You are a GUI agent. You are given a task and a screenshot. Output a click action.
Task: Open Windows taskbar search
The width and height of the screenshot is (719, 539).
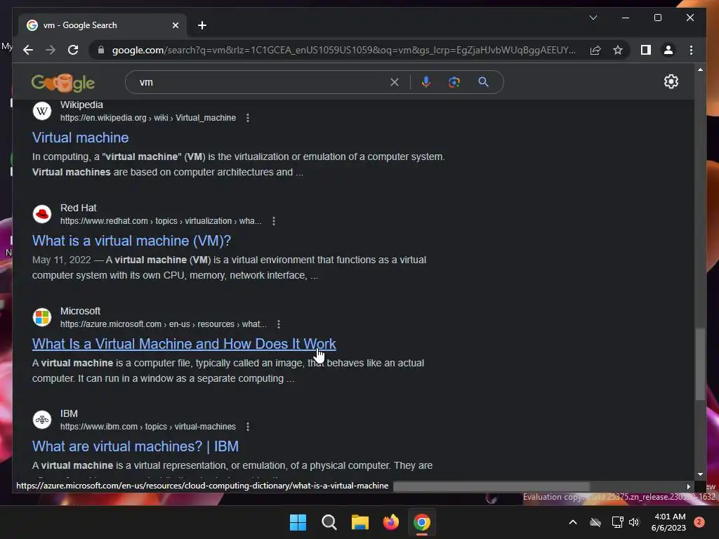tap(329, 522)
